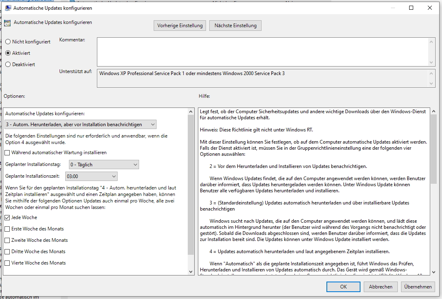Click the comment box scroll up arrow

(x=431, y=42)
